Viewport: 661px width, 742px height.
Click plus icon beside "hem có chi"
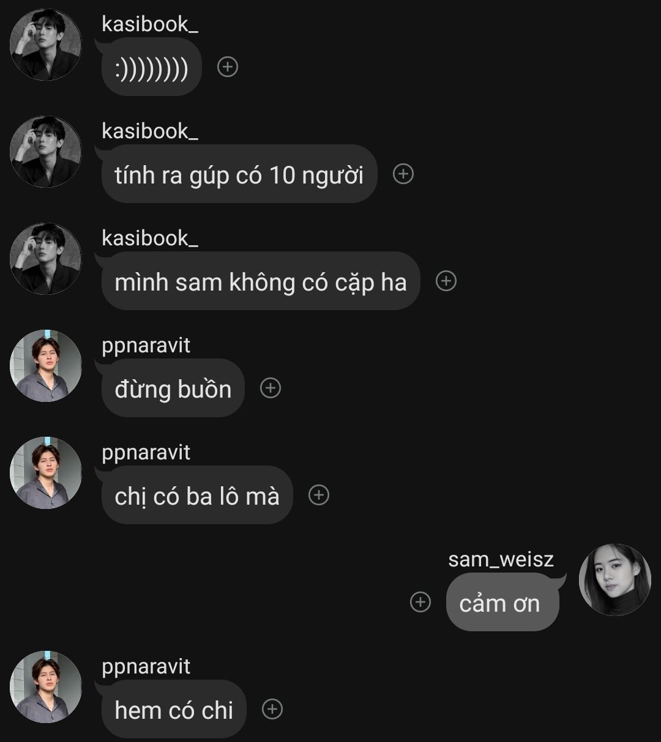tap(272, 709)
